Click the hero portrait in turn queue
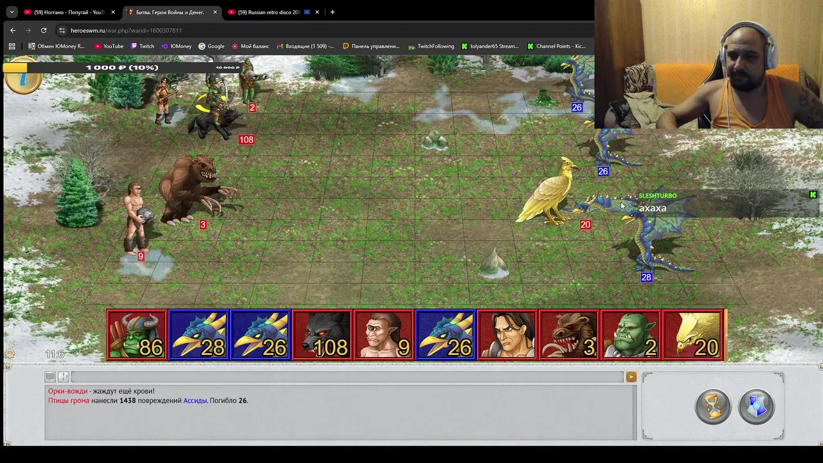The height and width of the screenshot is (463, 823). click(507, 335)
